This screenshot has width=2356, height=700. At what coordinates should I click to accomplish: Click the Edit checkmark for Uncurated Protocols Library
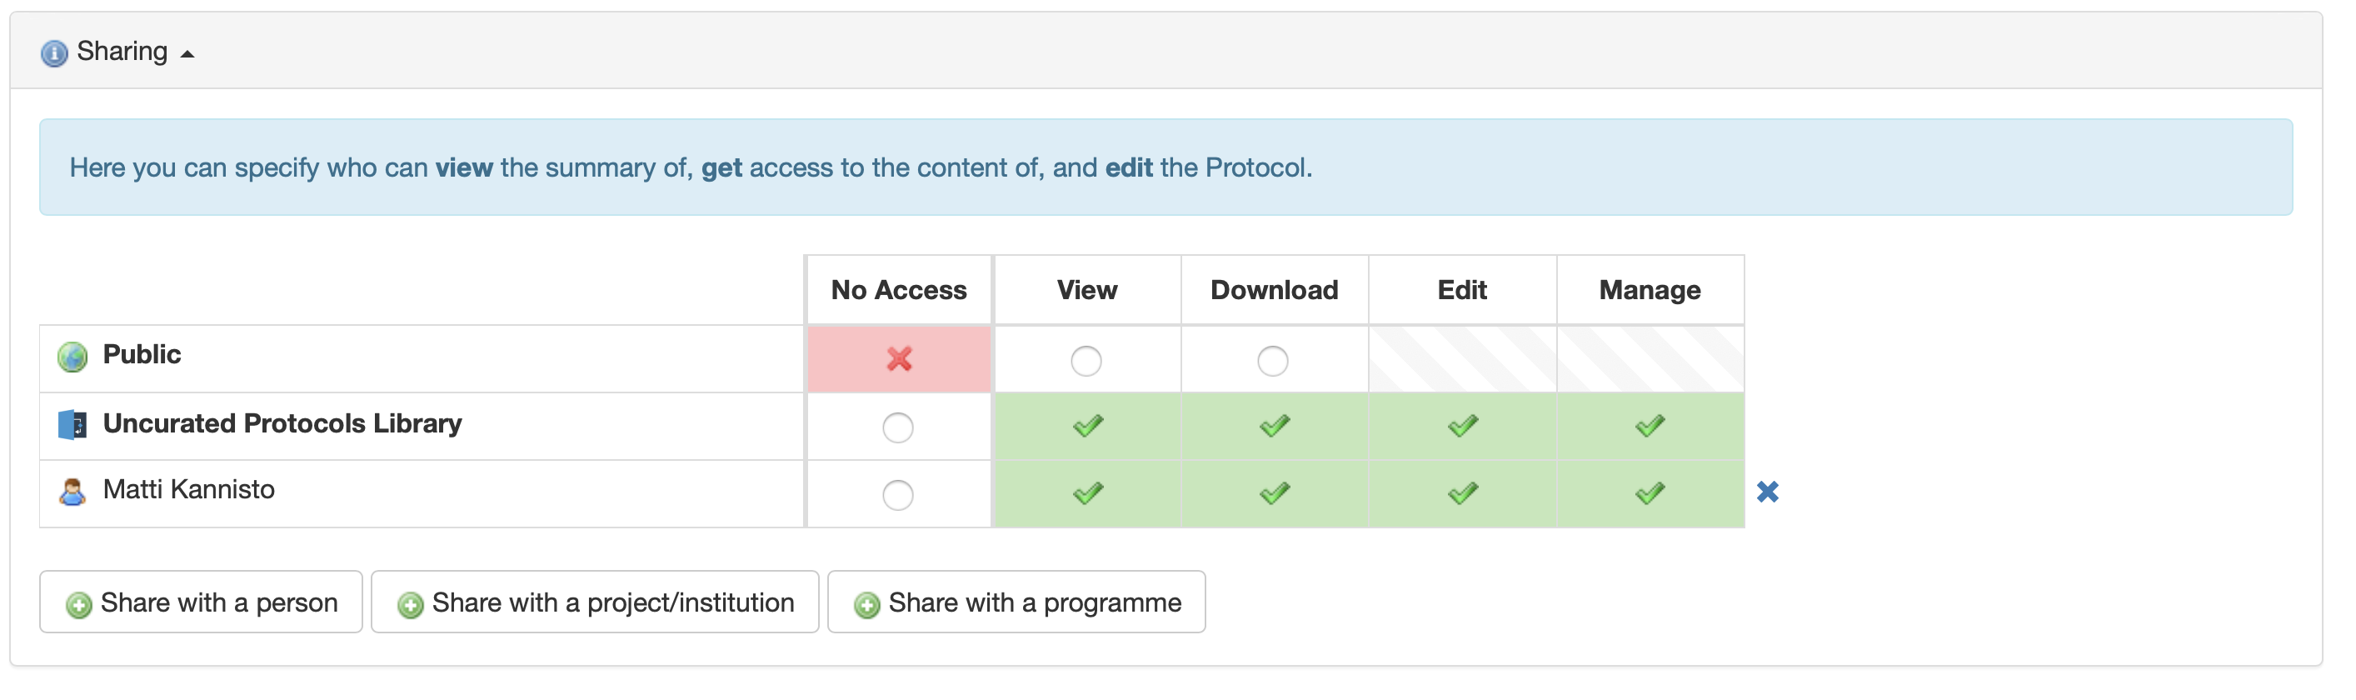(x=1462, y=426)
